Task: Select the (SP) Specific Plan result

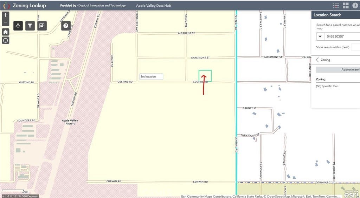Action: click(327, 86)
